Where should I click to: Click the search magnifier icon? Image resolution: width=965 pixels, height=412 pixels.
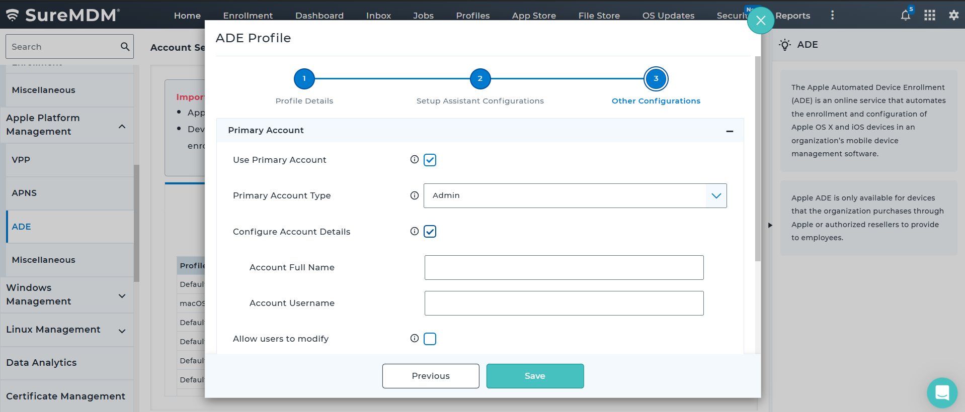click(x=125, y=47)
